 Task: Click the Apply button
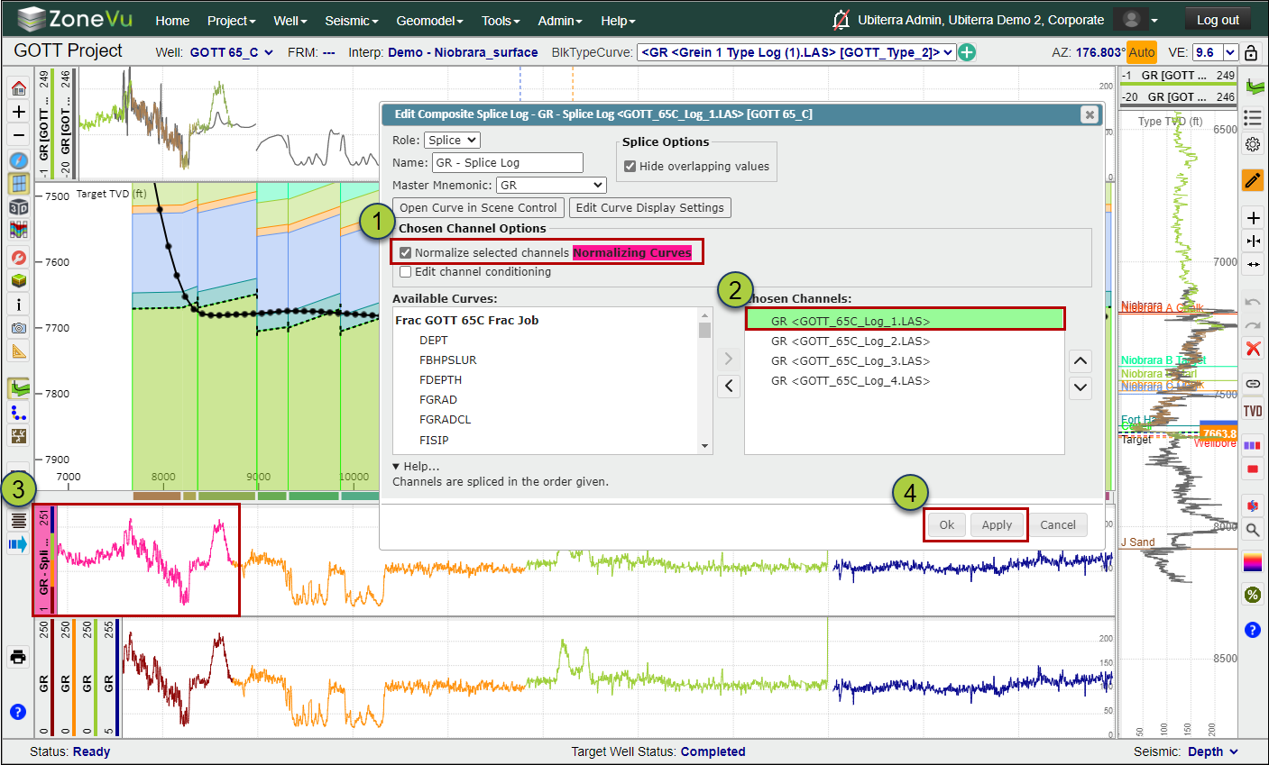[x=997, y=525]
